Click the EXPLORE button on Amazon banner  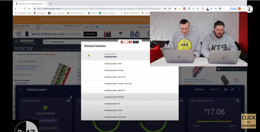click(90, 34)
